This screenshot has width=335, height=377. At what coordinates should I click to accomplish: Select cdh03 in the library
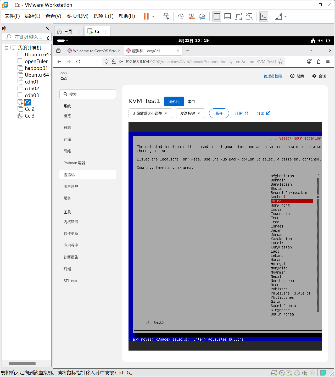32,95
